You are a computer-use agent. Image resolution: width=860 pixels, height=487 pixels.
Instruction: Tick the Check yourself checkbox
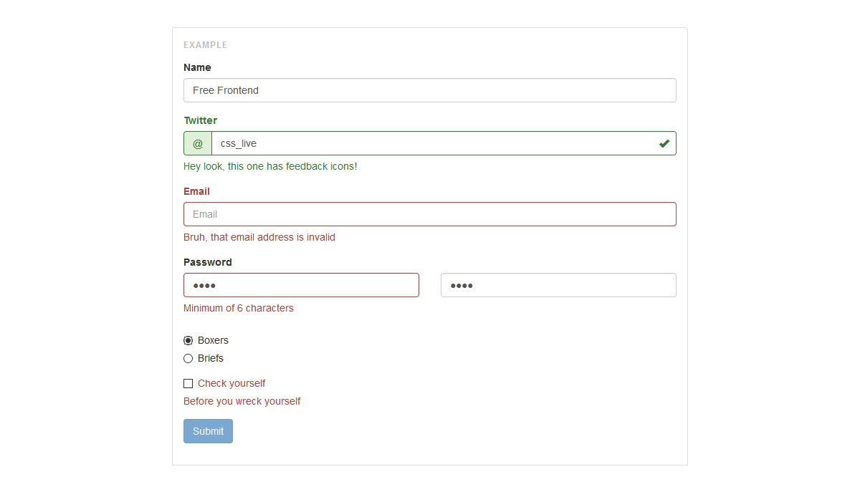point(188,383)
